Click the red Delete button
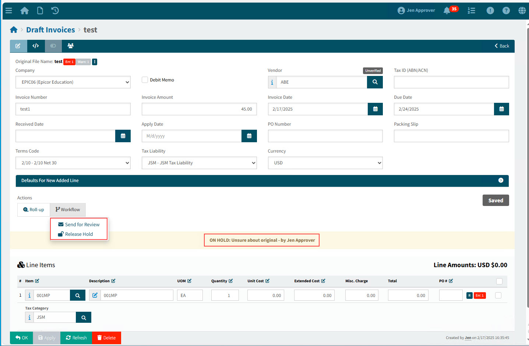This screenshot has width=529, height=346. pyautogui.click(x=106, y=338)
